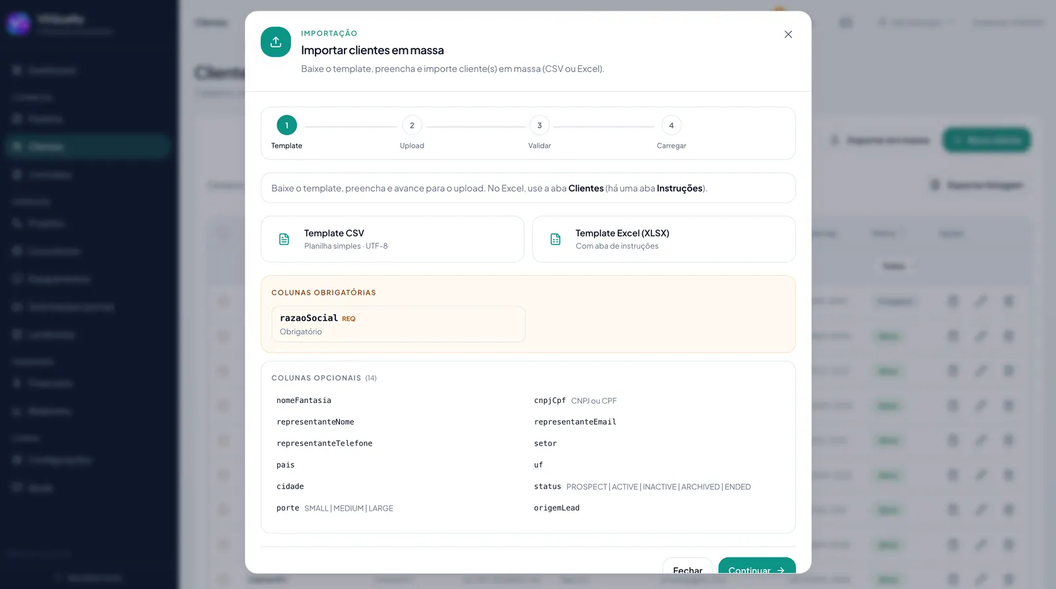Click the cidade column name
The height and width of the screenshot is (589, 1056).
click(290, 487)
